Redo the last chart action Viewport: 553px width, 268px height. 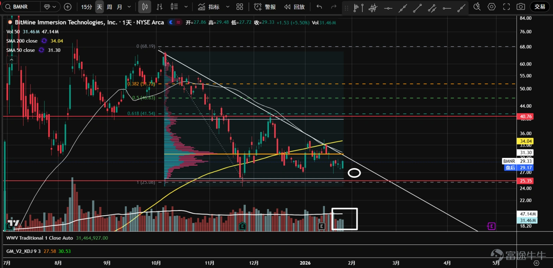point(334,7)
